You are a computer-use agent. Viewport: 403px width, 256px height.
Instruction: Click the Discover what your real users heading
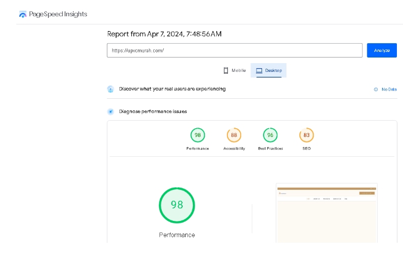(x=172, y=89)
